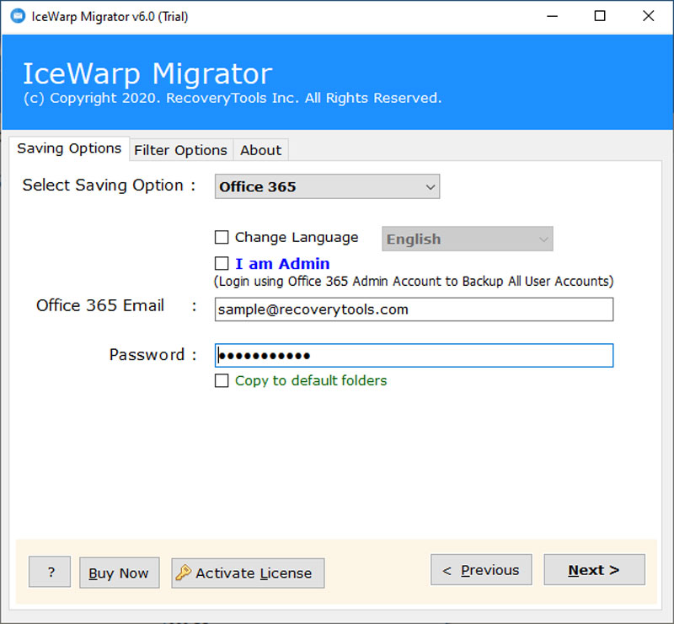The width and height of the screenshot is (674, 624).
Task: Enable the Change Language checkbox
Action: pyautogui.click(x=222, y=237)
